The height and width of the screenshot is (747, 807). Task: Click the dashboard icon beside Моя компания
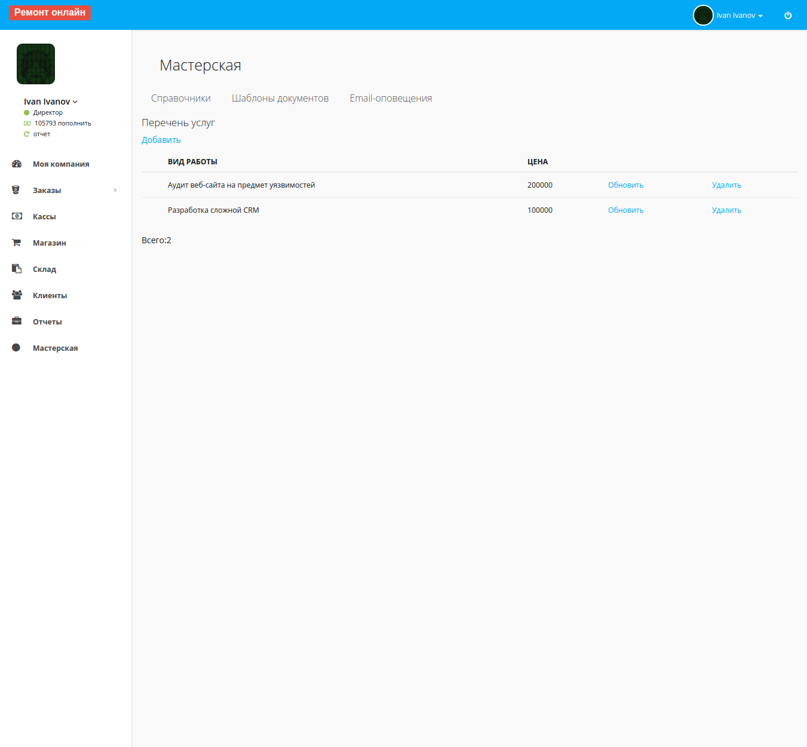(x=17, y=164)
